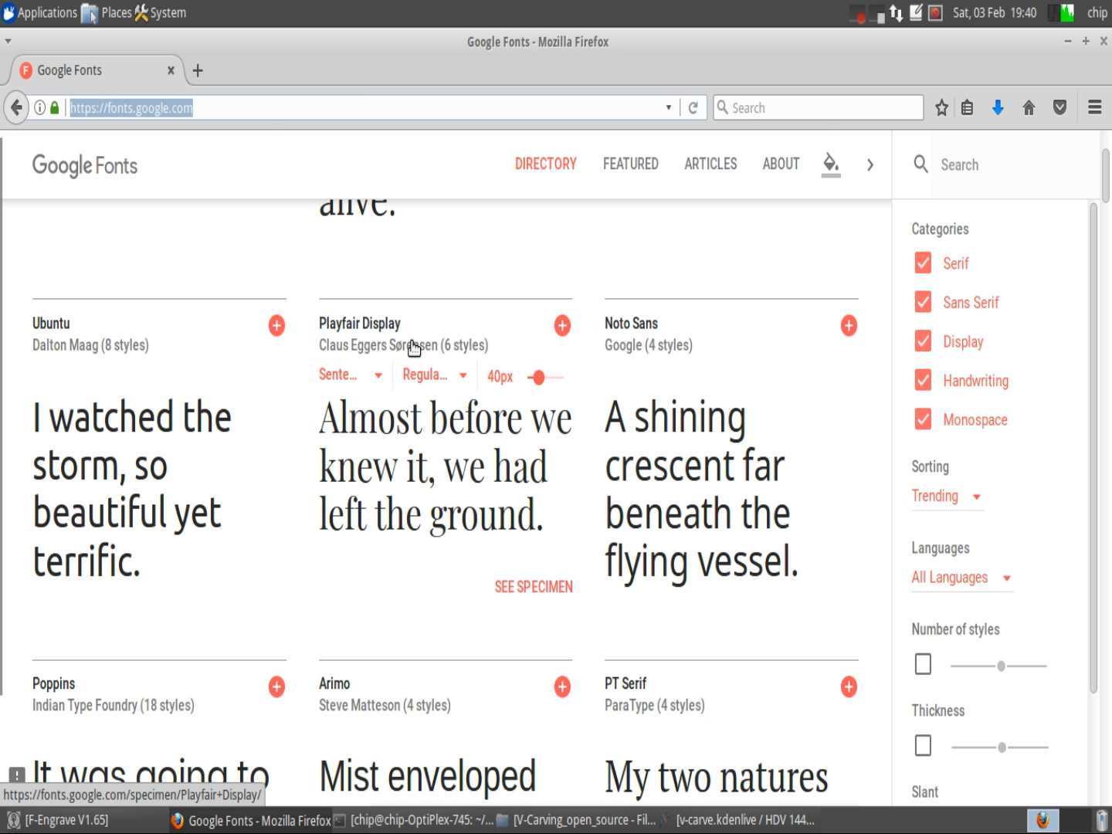This screenshot has height=834, width=1112.
Task: Click the green padlock security icon
Action: (x=54, y=108)
